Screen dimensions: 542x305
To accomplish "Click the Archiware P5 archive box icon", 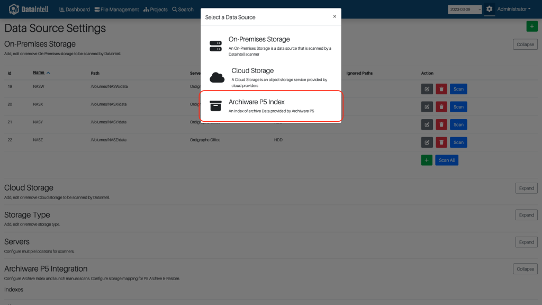I will click(216, 106).
